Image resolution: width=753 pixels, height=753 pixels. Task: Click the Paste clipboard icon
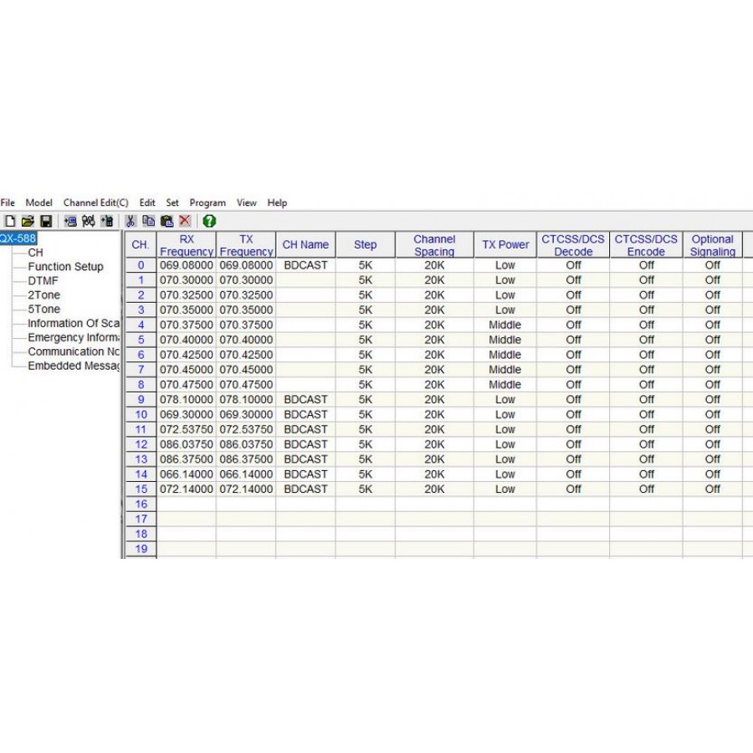(x=166, y=221)
